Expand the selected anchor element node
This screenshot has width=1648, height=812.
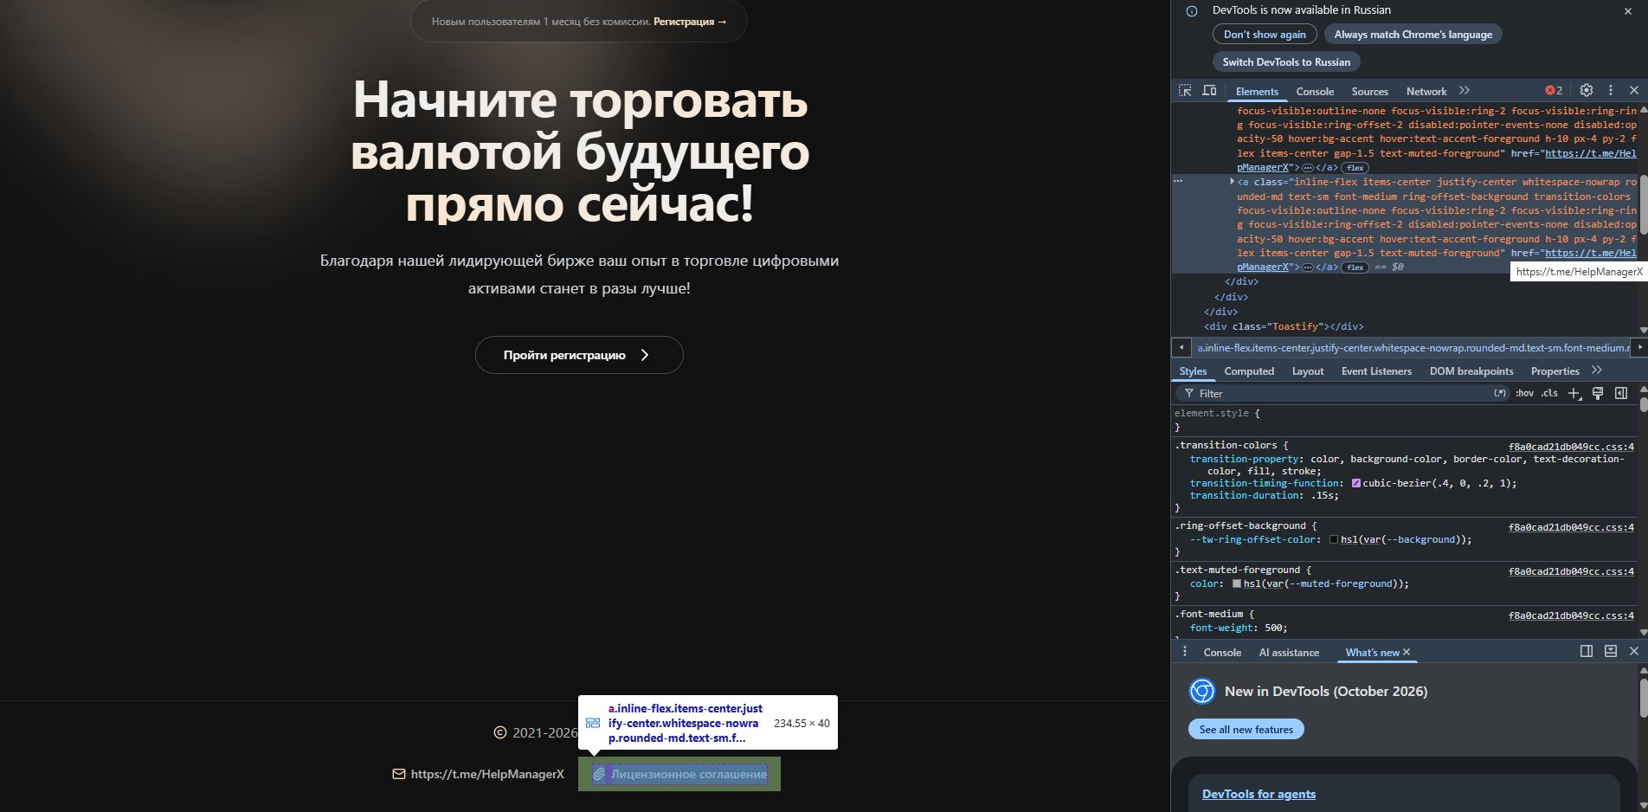pos(1232,182)
